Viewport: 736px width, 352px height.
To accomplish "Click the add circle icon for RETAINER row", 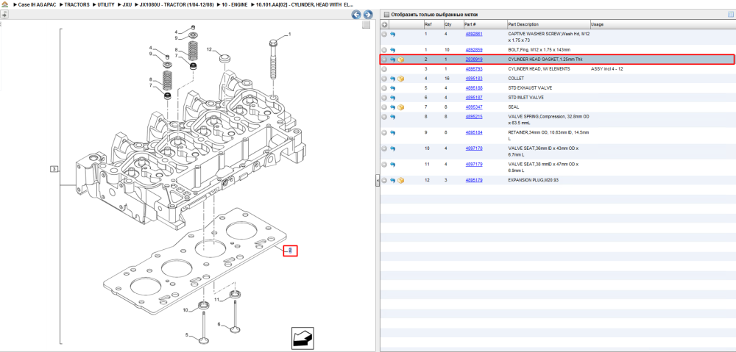I will pyautogui.click(x=384, y=133).
